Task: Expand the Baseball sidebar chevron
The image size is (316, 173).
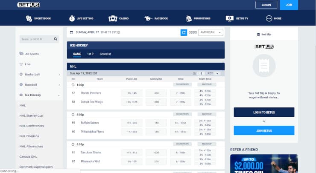Action: pyautogui.click(x=59, y=85)
